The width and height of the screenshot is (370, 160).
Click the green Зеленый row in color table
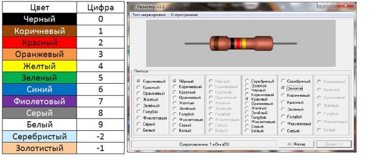click(39, 78)
